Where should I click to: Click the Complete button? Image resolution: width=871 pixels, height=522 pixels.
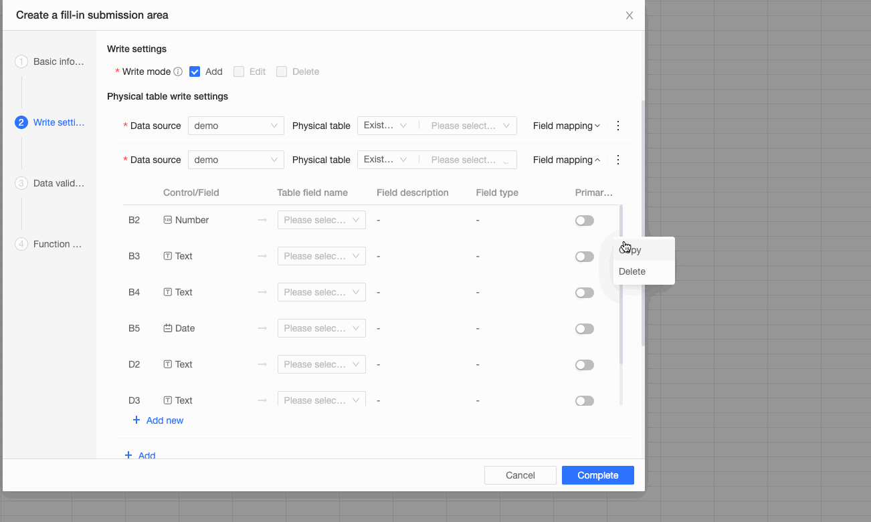pos(598,475)
